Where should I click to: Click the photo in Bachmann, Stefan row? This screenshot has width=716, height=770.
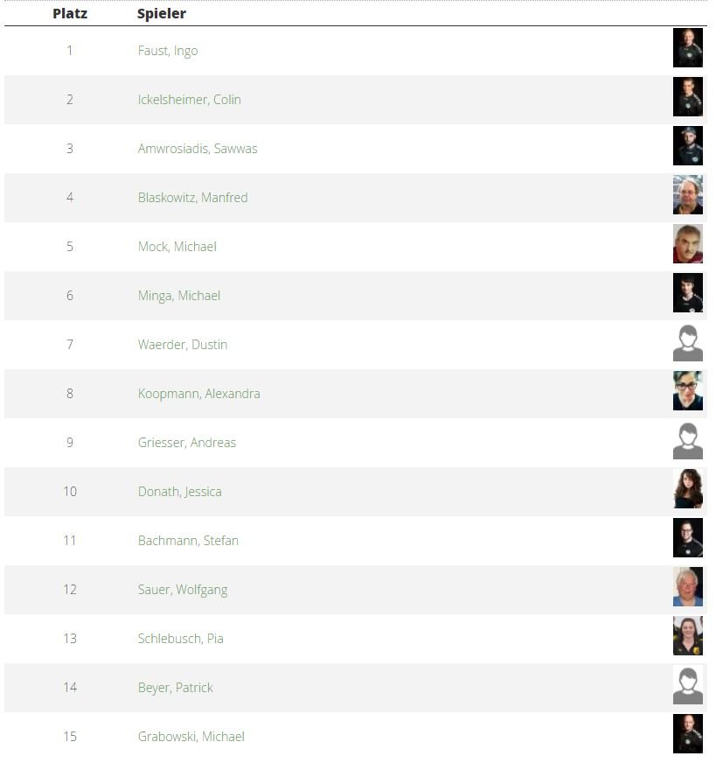pyautogui.click(x=688, y=538)
